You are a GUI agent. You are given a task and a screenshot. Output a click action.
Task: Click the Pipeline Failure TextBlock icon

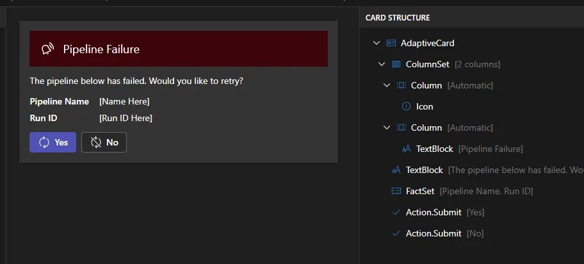click(x=406, y=149)
